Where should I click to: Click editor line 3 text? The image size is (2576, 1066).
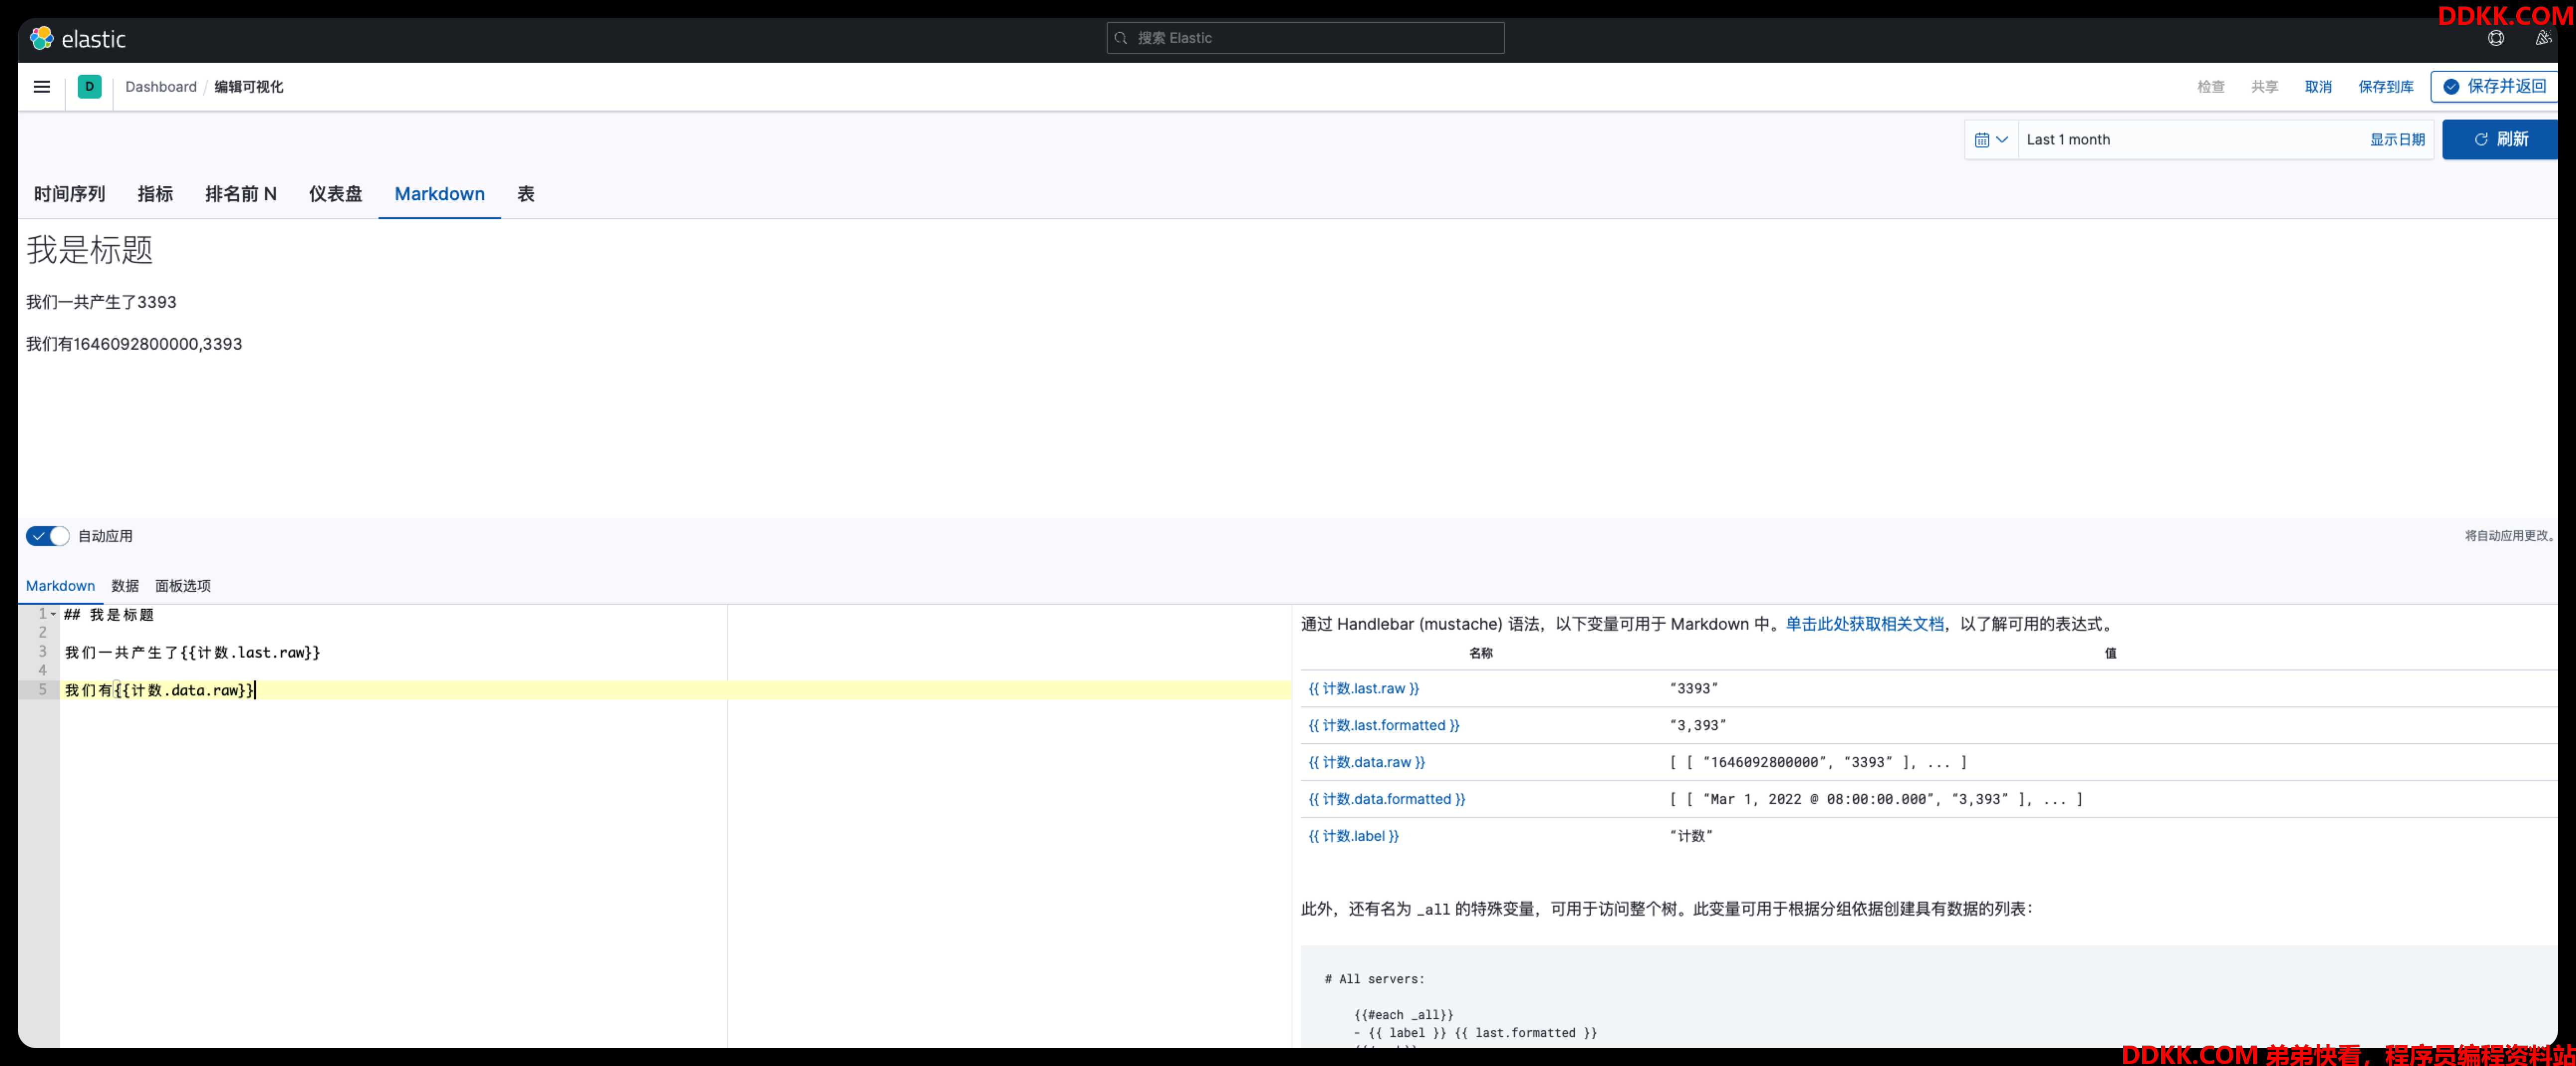192,653
